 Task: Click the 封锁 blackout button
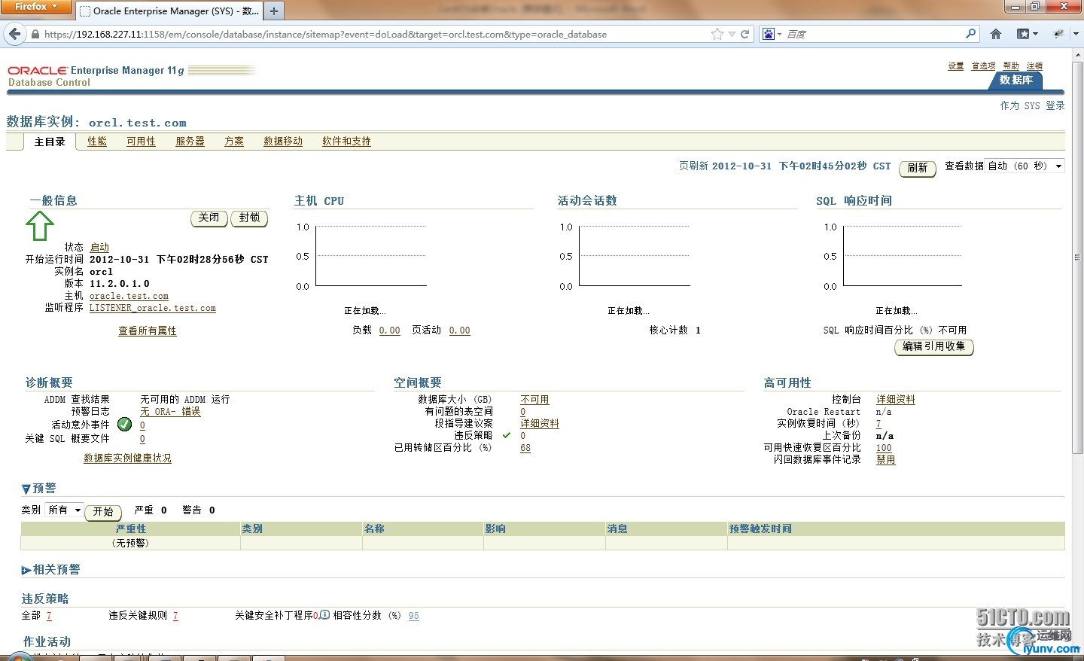click(x=249, y=218)
